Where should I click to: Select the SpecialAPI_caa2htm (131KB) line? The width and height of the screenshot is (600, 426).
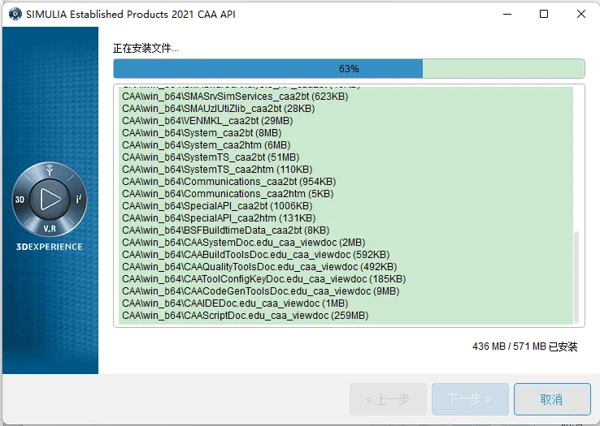click(219, 218)
